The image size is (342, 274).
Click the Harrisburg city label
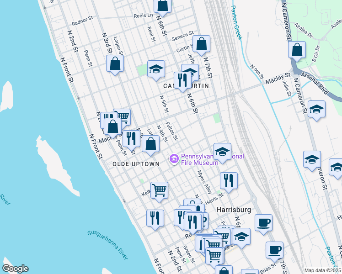point(233,210)
